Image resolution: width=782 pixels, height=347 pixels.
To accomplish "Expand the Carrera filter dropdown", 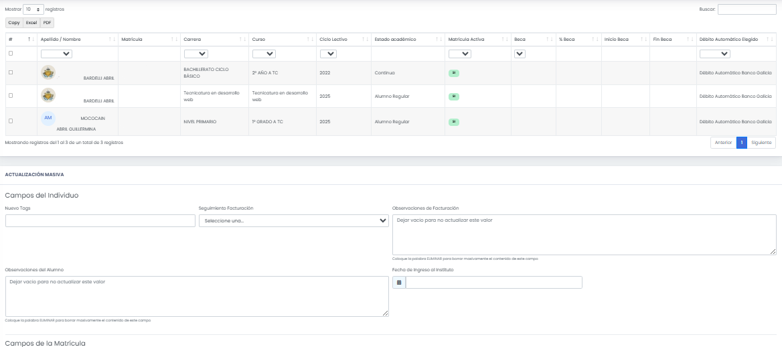I will tap(195, 54).
